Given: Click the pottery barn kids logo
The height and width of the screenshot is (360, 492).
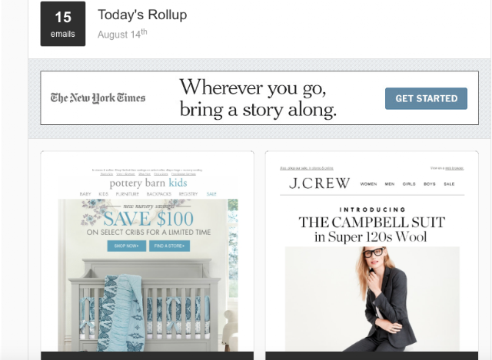Looking at the screenshot, I should (148, 183).
